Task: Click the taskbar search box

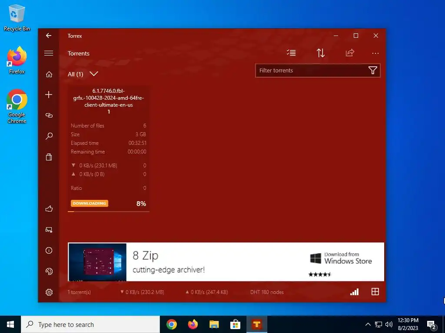Action: click(90, 324)
